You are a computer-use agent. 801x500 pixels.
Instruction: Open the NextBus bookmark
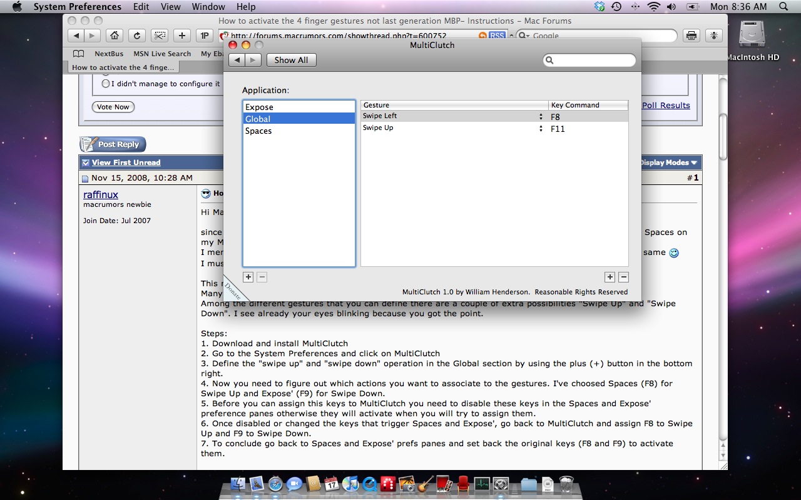(109, 54)
